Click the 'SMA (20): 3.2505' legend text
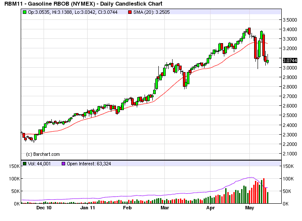This screenshot has height=221, width=302. pos(151,12)
